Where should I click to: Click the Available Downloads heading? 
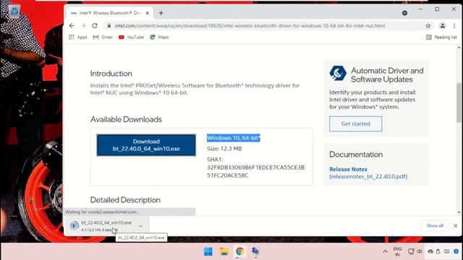click(126, 119)
